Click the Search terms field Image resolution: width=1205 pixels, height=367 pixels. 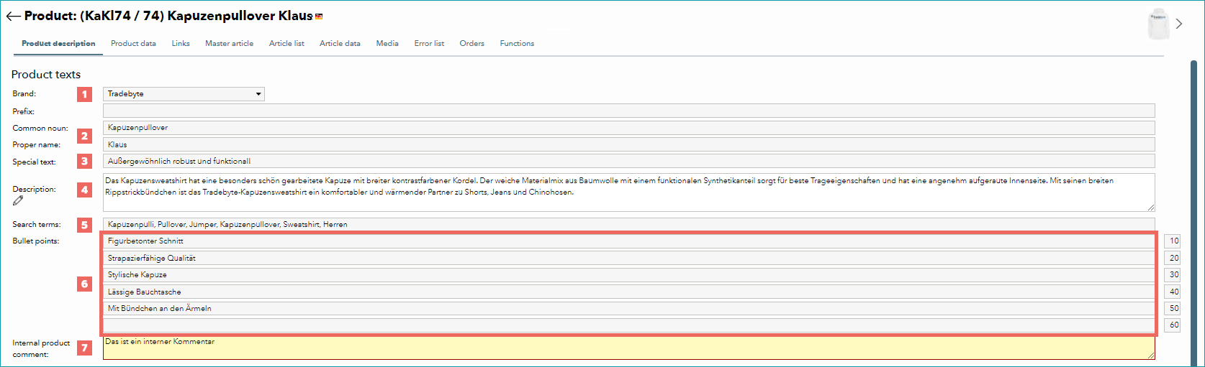pos(629,225)
